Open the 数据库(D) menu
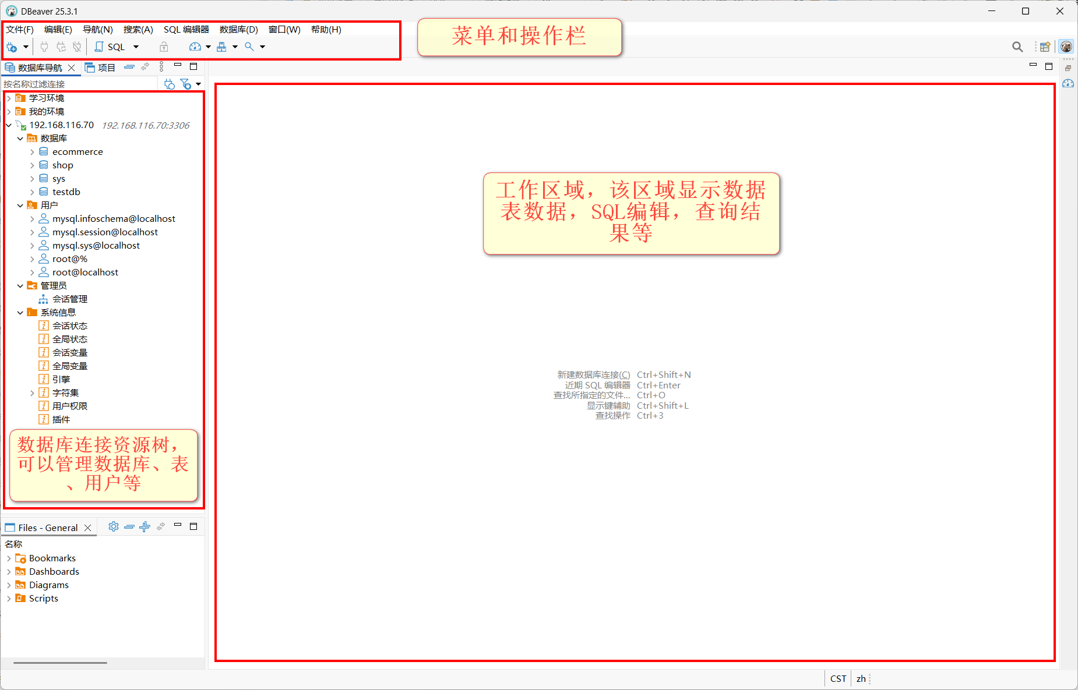1078x690 pixels. coord(239,30)
